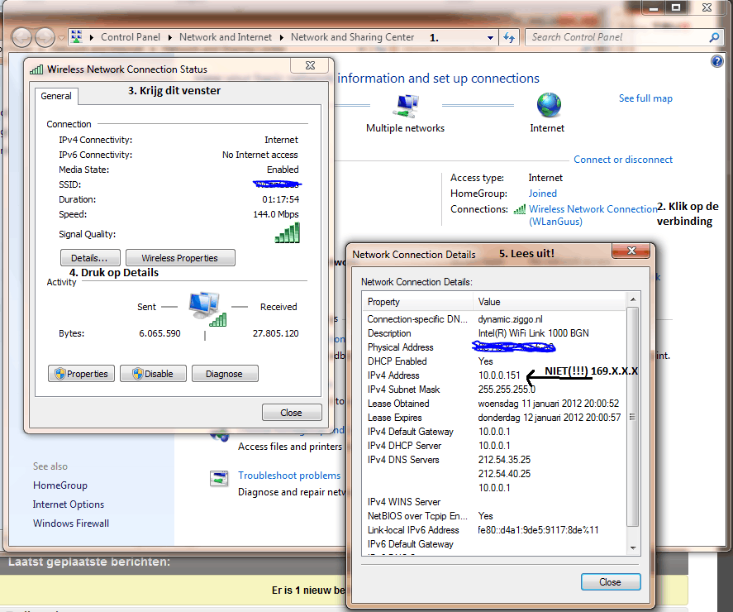Click Control Panel in the breadcrumb
Screen dimensions: 733x612
(x=131, y=37)
